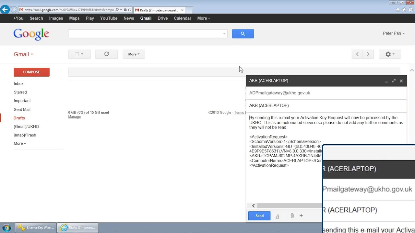Viewport: 415px width, 233px height.
Task: Click the blue Google search button
Action: 243,34
